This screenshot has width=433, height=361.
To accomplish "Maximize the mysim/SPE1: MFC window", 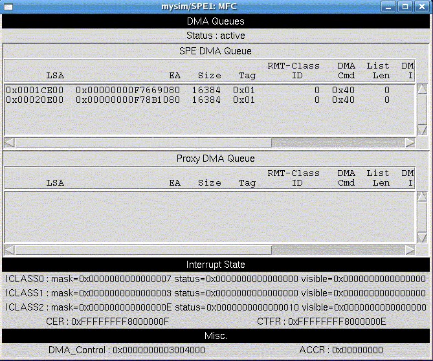I will tap(405, 6).
